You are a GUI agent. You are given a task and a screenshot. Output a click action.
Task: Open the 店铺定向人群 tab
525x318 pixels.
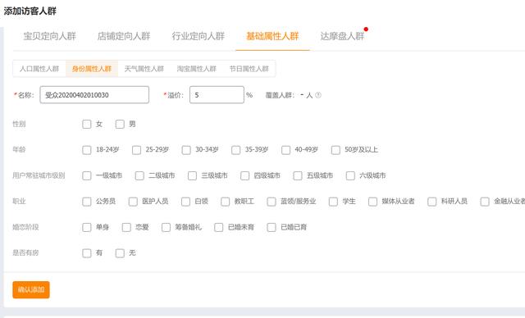(124, 36)
